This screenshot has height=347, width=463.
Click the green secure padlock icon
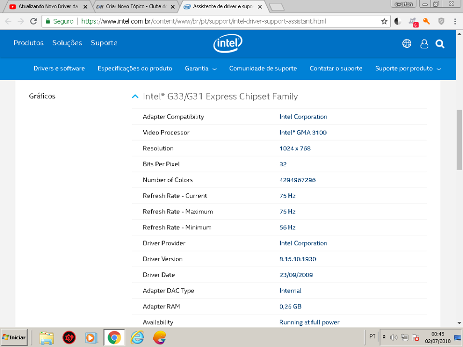click(48, 21)
